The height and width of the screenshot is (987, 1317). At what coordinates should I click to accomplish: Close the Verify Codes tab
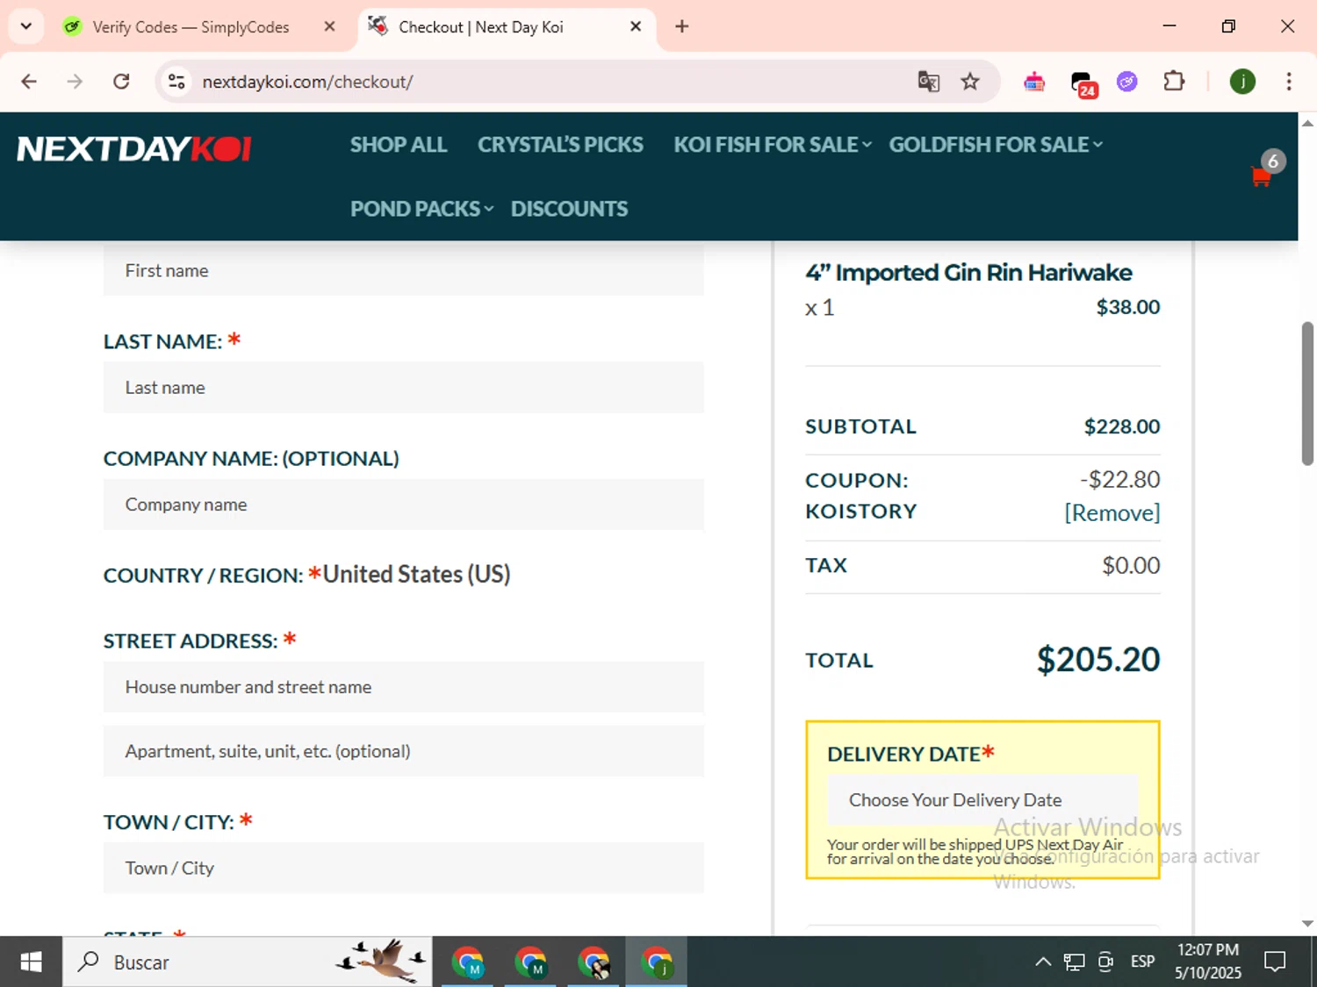pos(329,26)
